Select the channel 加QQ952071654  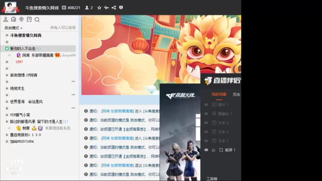[x=22, y=142]
